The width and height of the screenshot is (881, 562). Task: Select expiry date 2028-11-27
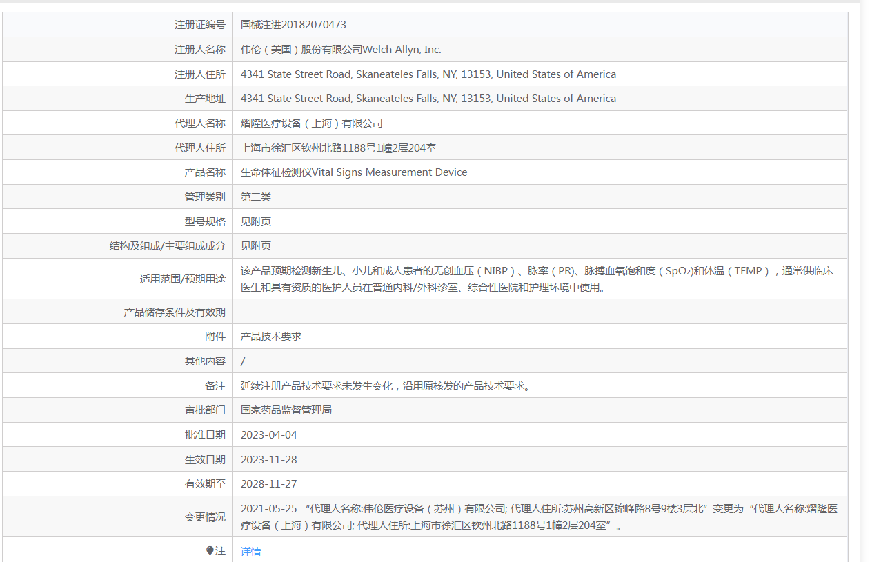pyautogui.click(x=269, y=484)
